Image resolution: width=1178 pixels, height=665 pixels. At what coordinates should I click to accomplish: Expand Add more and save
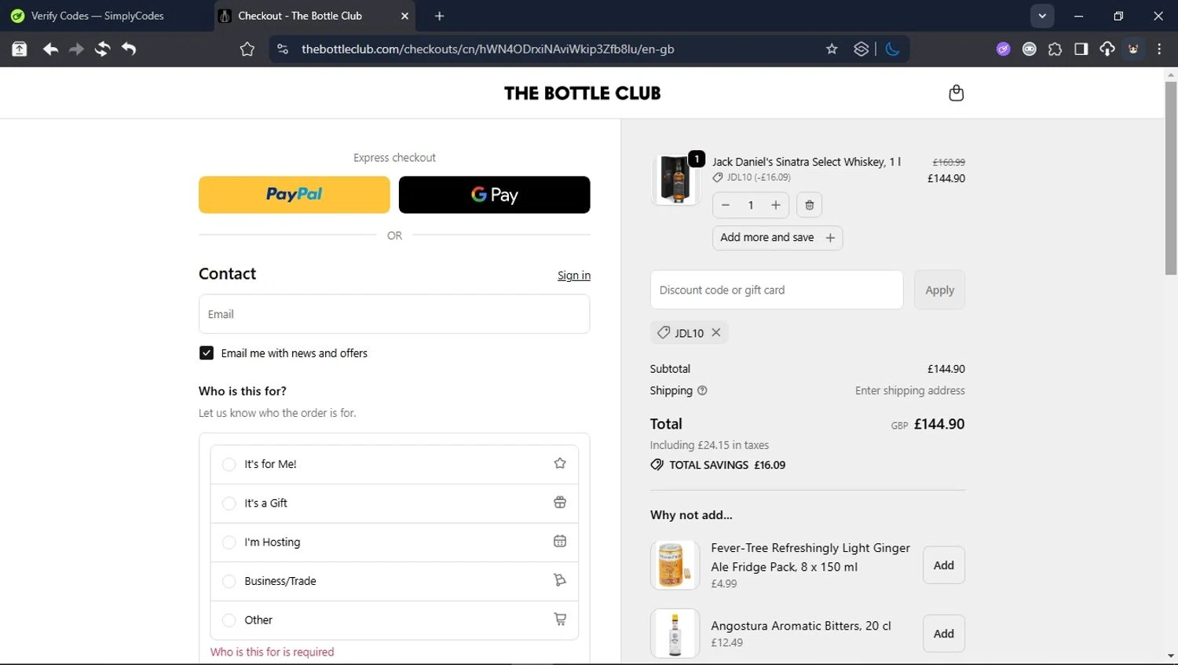coord(777,237)
